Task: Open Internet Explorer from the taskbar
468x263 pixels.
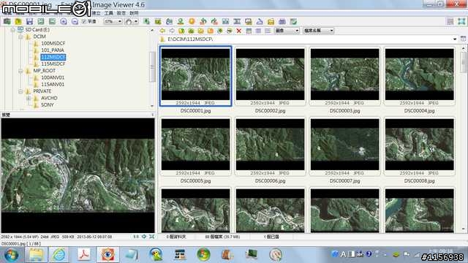Action: tap(59, 255)
